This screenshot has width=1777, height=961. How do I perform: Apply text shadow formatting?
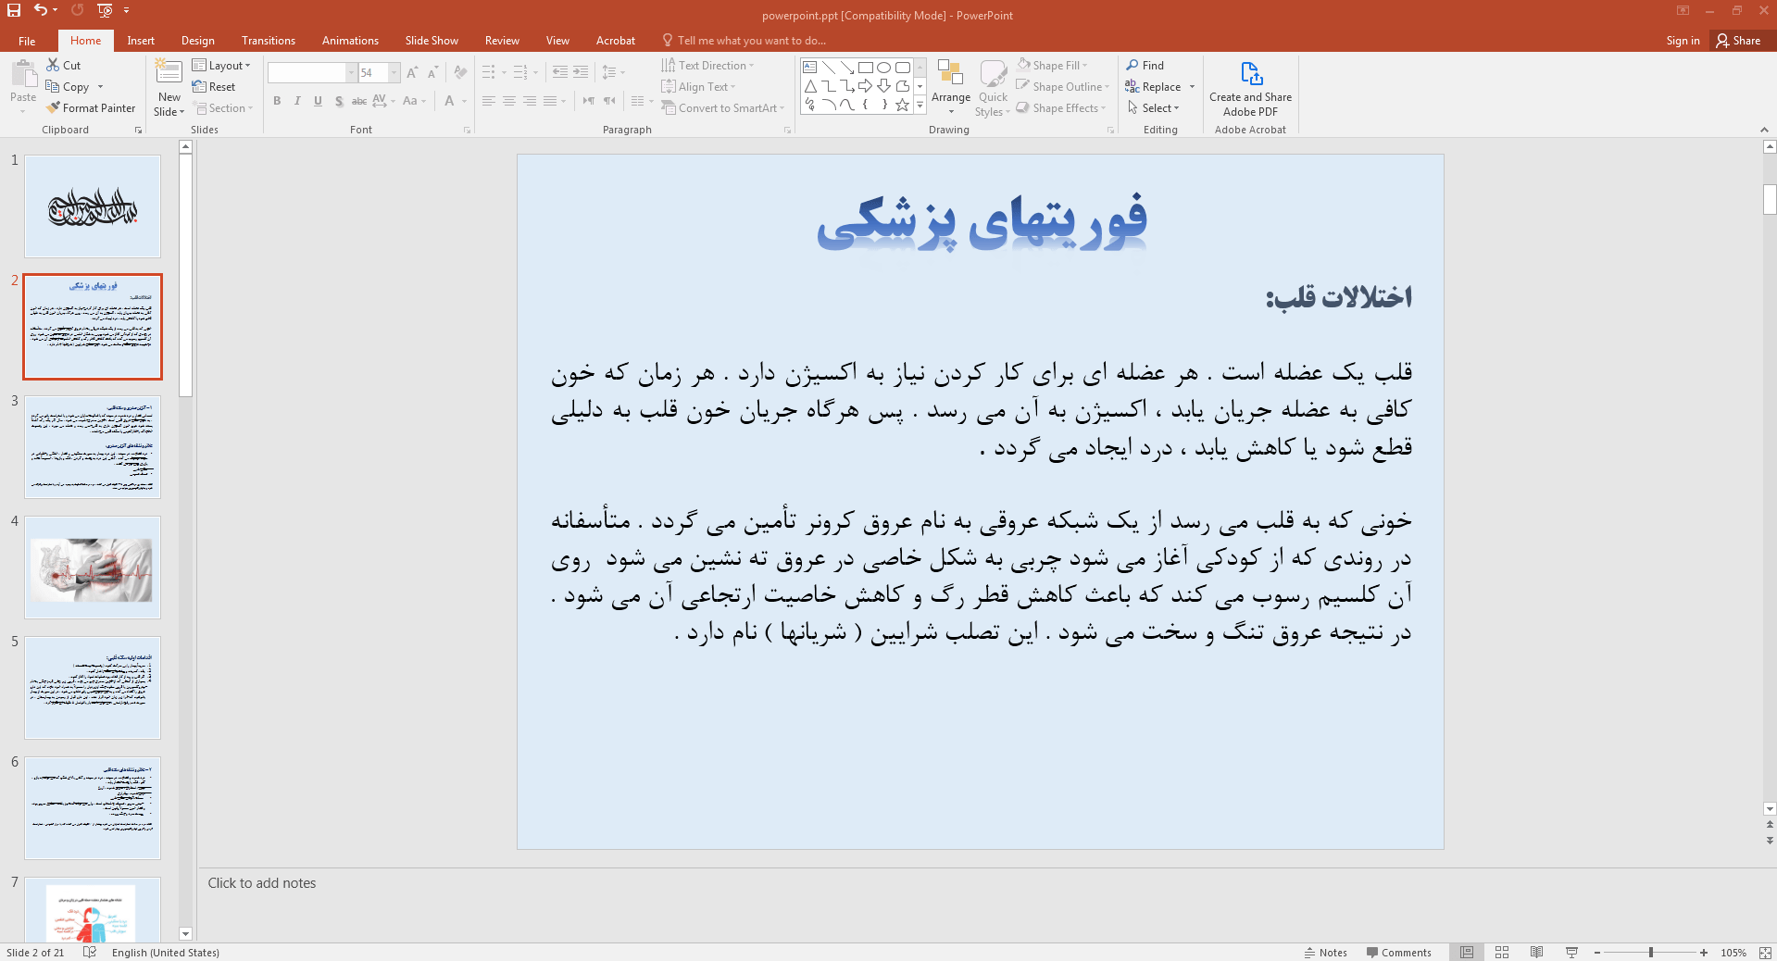click(339, 101)
